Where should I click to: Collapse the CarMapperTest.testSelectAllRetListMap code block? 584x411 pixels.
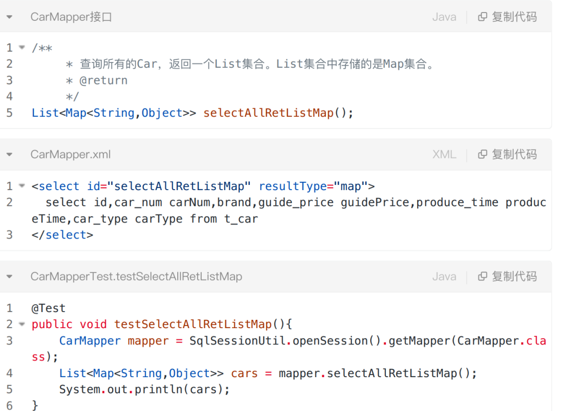click(x=9, y=277)
